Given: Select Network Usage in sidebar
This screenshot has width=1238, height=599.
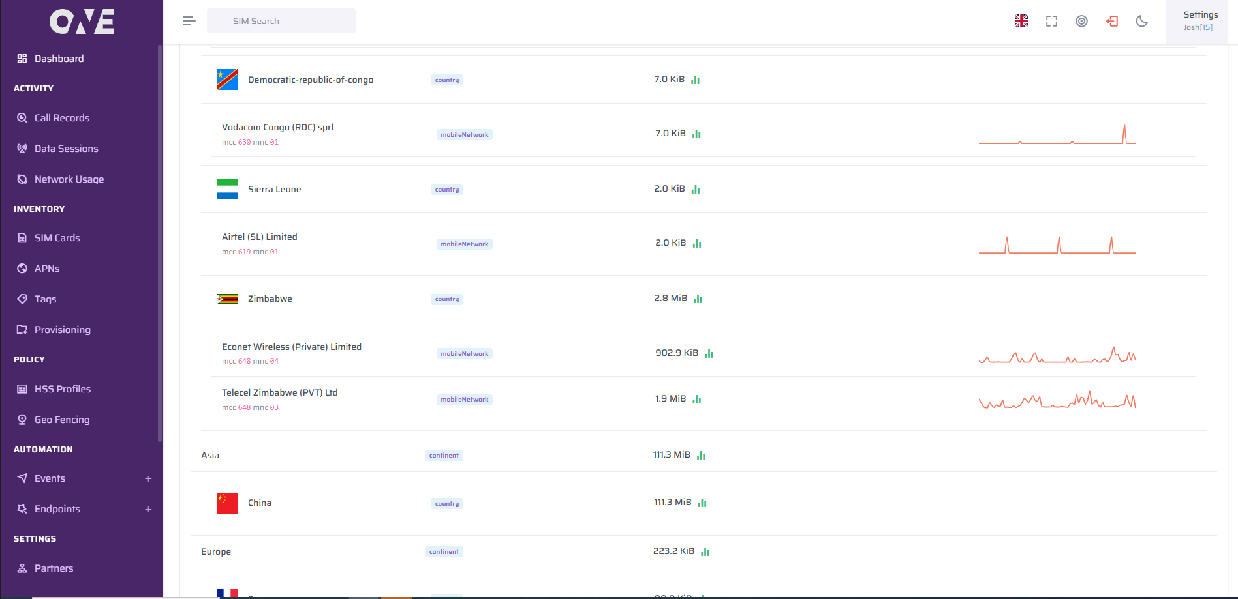Looking at the screenshot, I should (69, 179).
